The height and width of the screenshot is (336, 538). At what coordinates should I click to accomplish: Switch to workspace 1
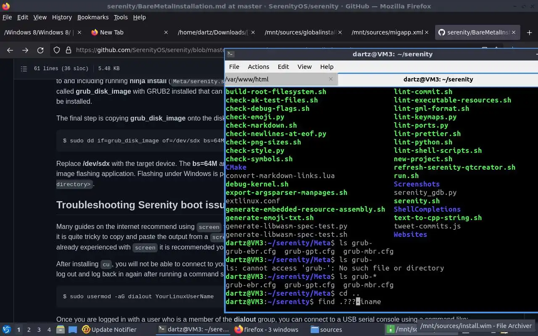pos(18,330)
